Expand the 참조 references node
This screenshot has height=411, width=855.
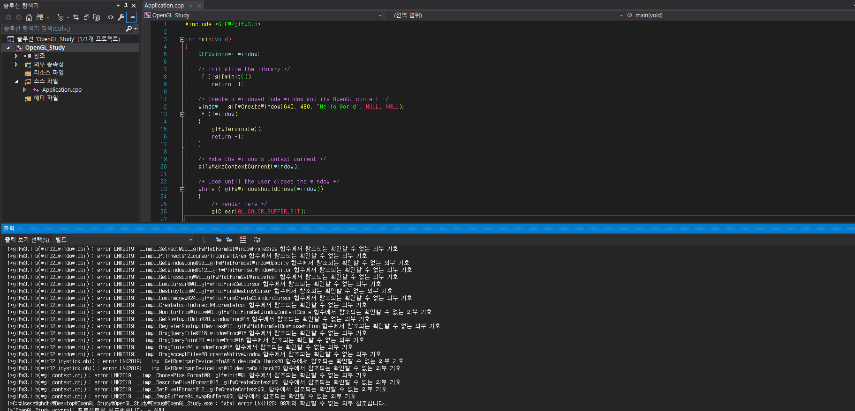click(16, 56)
